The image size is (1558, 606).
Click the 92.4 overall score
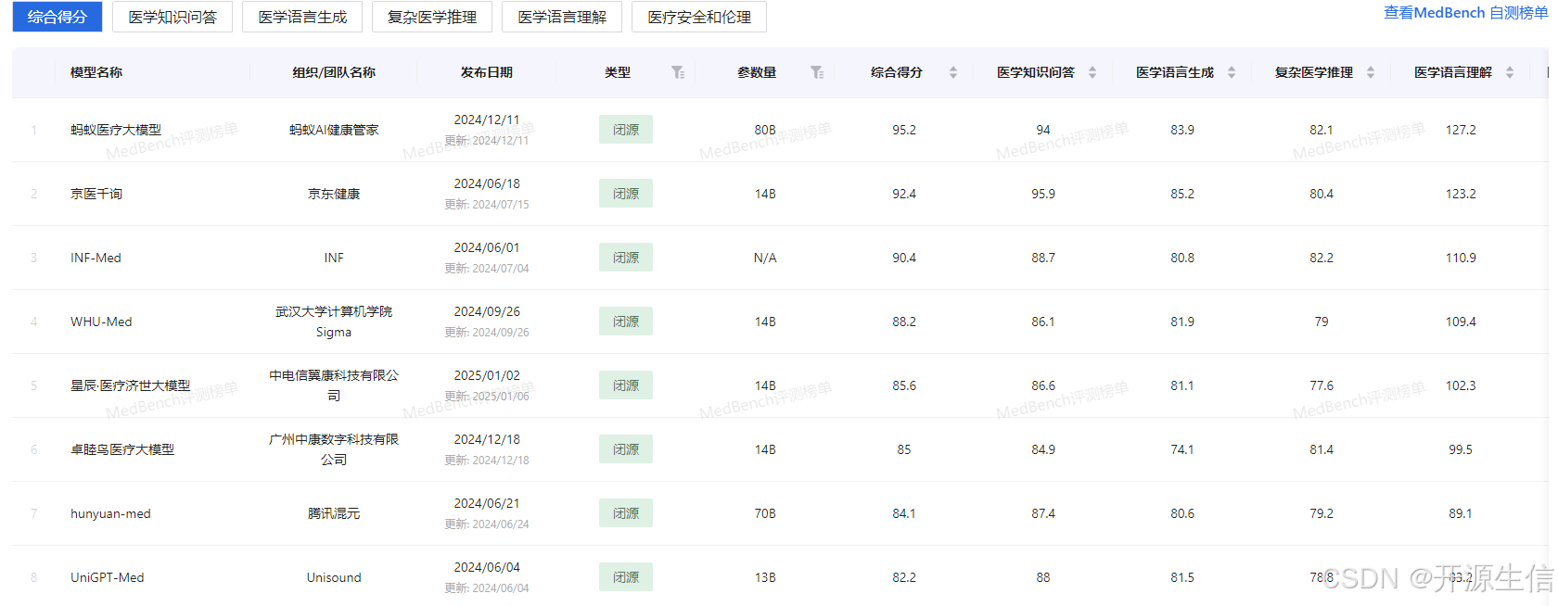pyautogui.click(x=904, y=194)
